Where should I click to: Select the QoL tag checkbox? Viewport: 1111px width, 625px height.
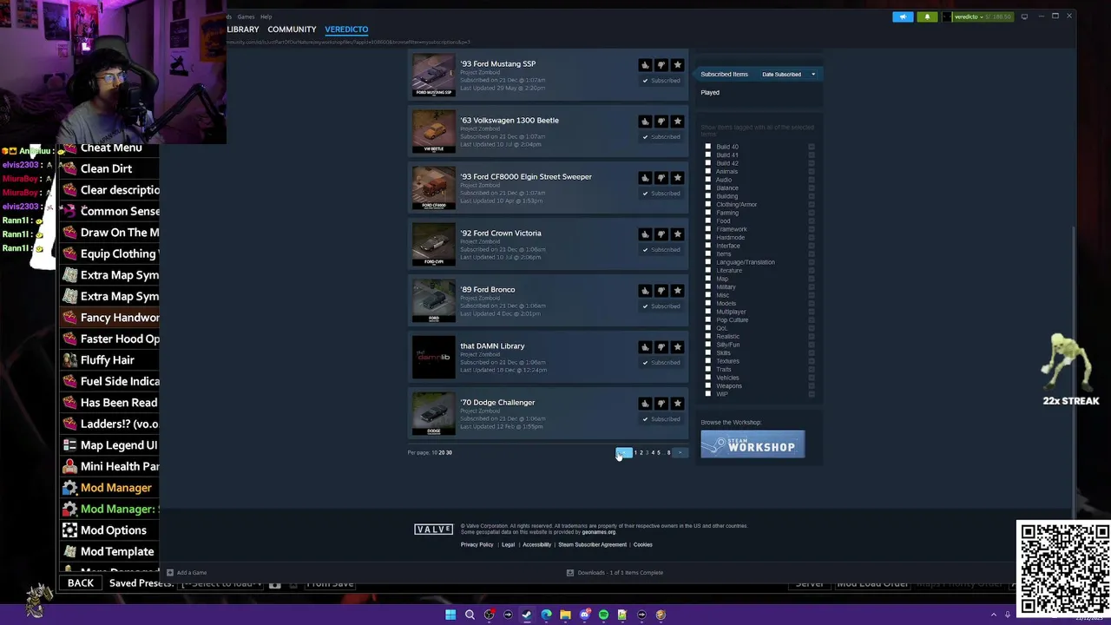tap(708, 328)
